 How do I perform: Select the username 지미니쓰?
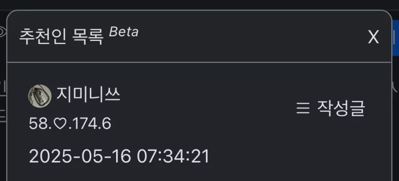point(88,95)
